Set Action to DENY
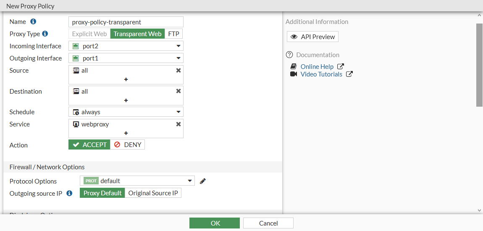483x231 pixels. 128,145
